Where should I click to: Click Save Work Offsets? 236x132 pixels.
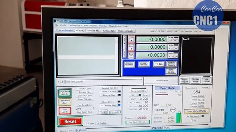[x=197, y=111]
